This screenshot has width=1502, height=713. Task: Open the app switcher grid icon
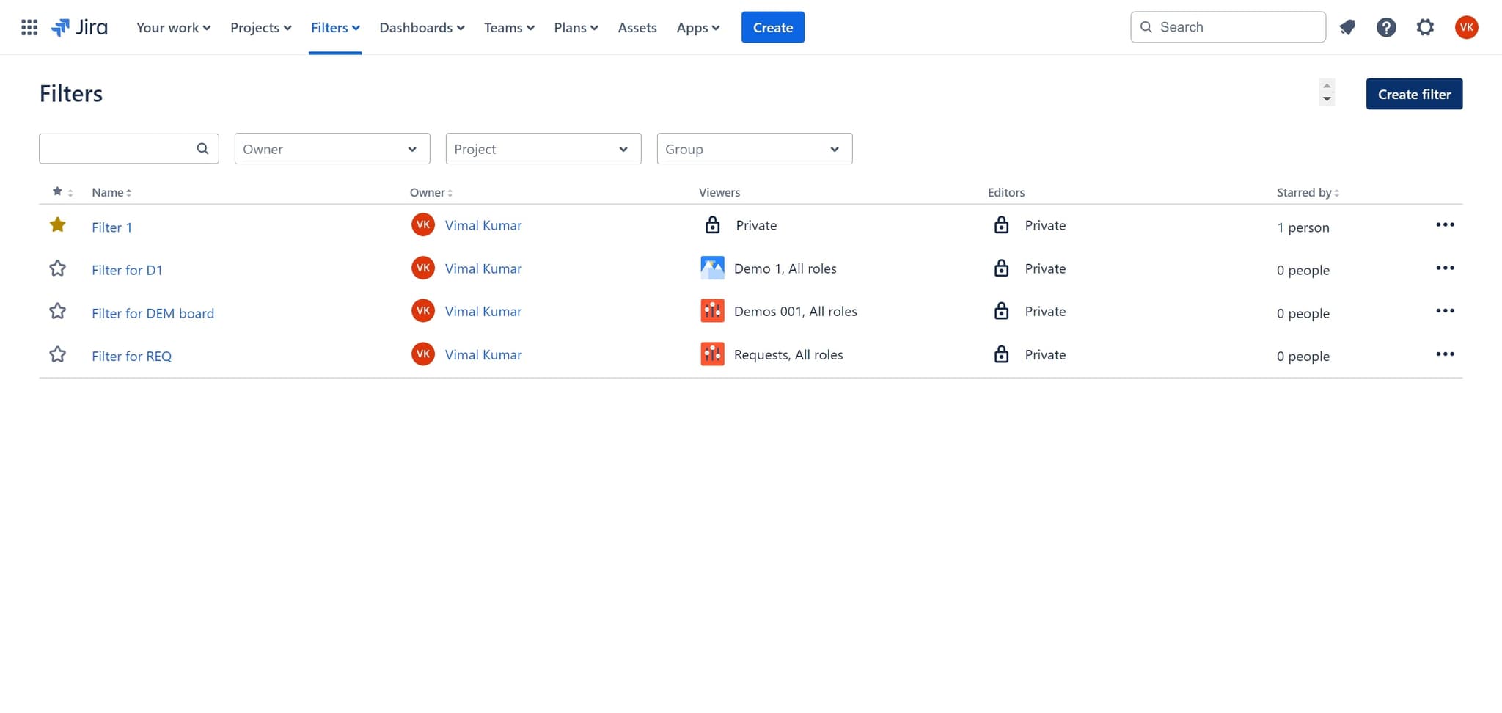pyautogui.click(x=29, y=28)
